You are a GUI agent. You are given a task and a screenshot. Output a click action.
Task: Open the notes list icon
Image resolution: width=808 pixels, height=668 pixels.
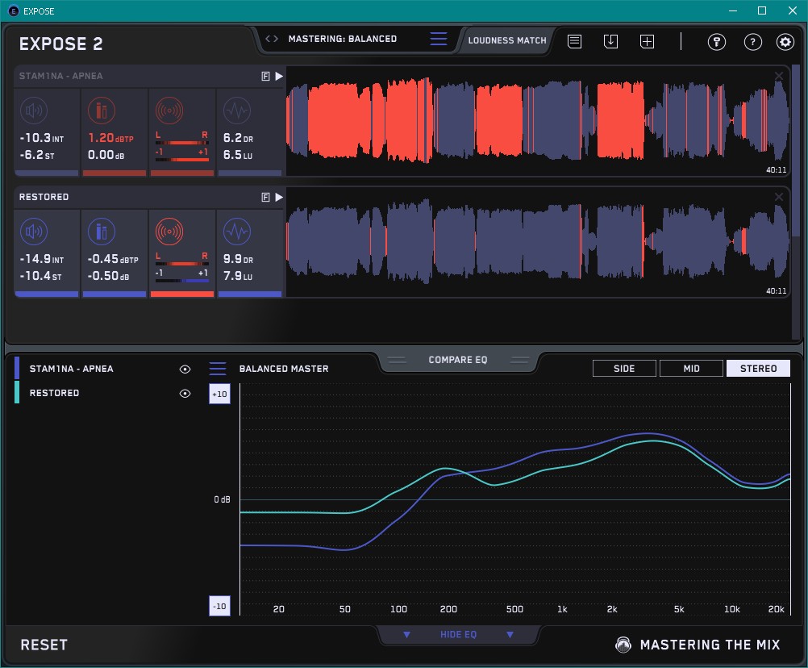click(x=574, y=41)
